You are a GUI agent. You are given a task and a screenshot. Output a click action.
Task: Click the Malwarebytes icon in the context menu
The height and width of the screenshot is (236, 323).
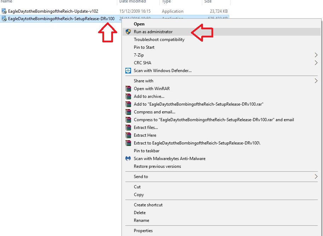click(x=128, y=159)
